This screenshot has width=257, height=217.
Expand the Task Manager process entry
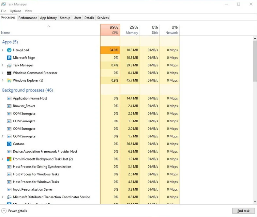pyautogui.click(x=3, y=65)
